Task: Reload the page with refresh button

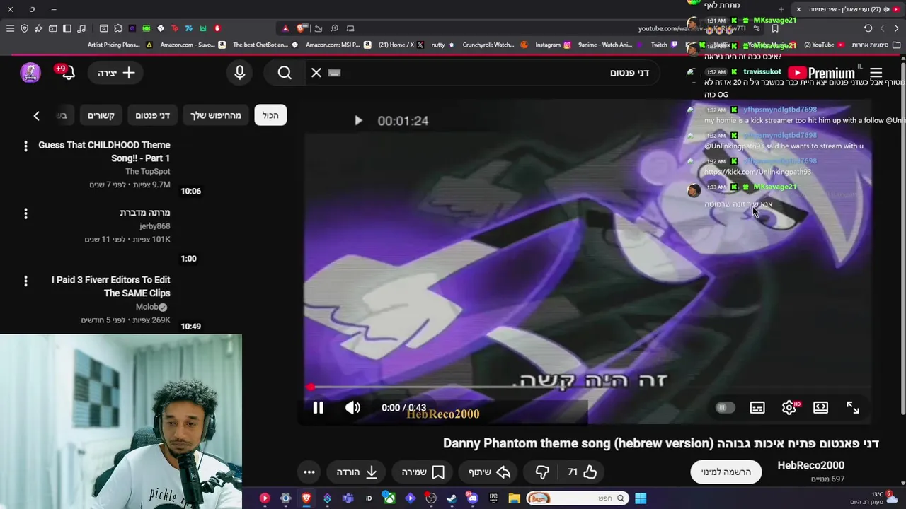Action: (x=868, y=28)
